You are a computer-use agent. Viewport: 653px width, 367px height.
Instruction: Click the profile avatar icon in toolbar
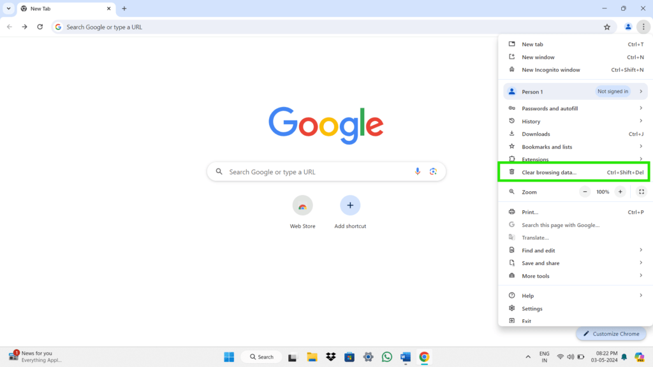(x=628, y=27)
